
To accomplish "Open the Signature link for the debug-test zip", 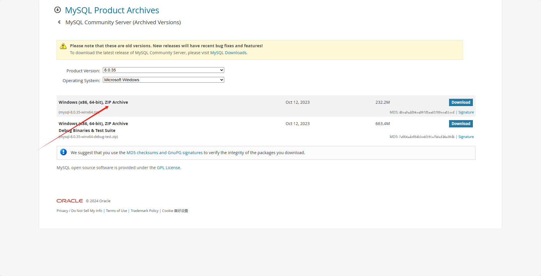I will click(x=466, y=137).
